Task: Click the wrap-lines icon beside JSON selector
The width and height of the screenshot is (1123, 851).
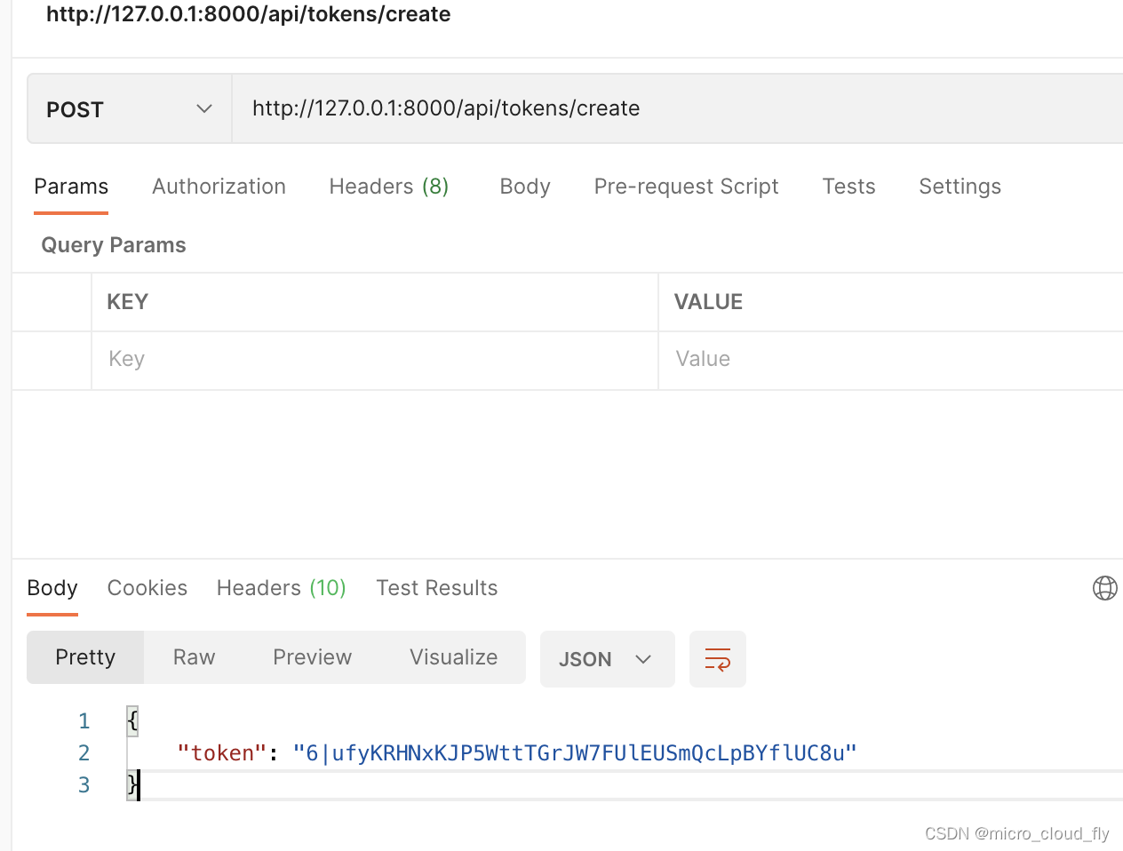Action: pyautogui.click(x=717, y=659)
